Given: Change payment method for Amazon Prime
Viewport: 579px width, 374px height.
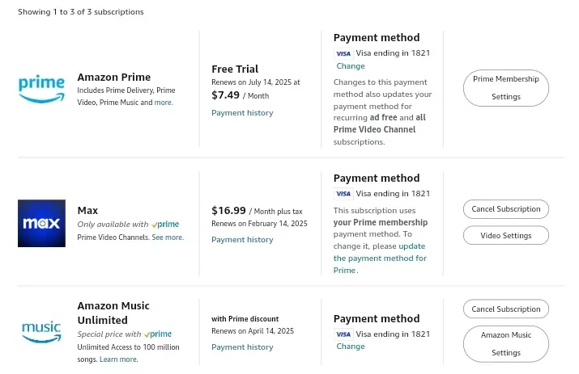Looking at the screenshot, I should 351,66.
